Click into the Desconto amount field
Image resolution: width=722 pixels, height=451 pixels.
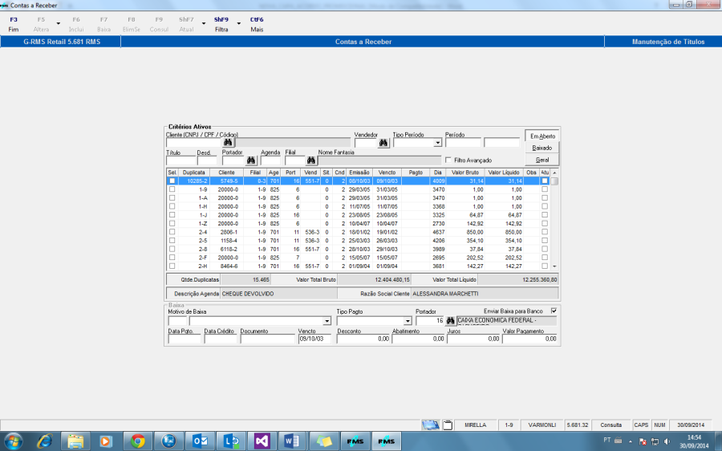click(363, 339)
